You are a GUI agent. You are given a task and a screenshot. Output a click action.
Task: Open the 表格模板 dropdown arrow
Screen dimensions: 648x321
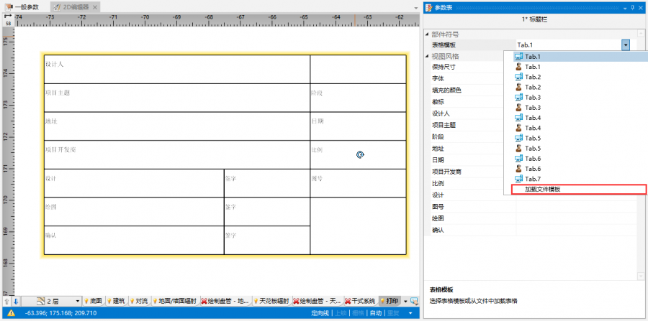(x=626, y=45)
